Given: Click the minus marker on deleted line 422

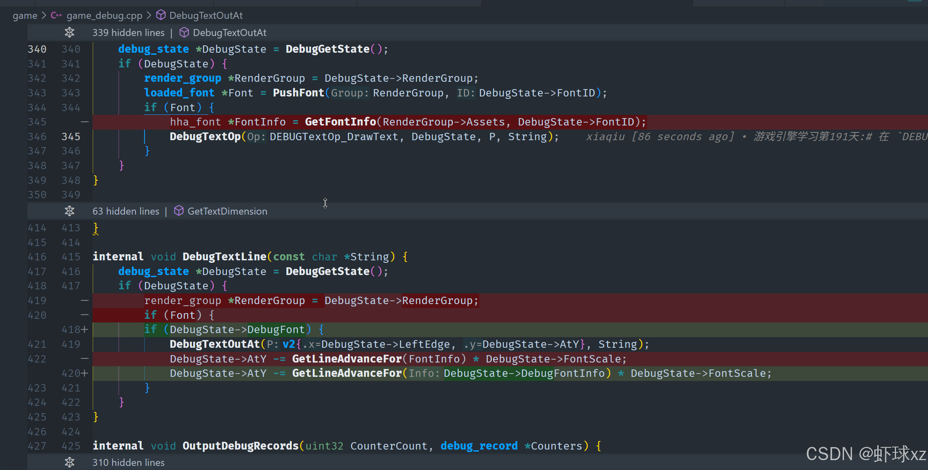Looking at the screenshot, I should tap(85, 359).
